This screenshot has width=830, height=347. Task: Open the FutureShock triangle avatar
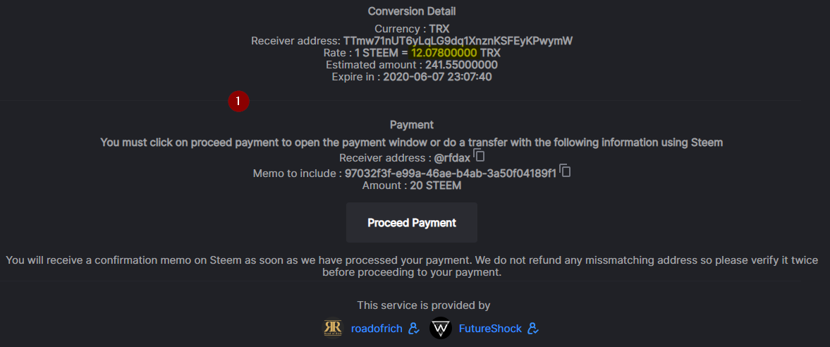(x=441, y=329)
